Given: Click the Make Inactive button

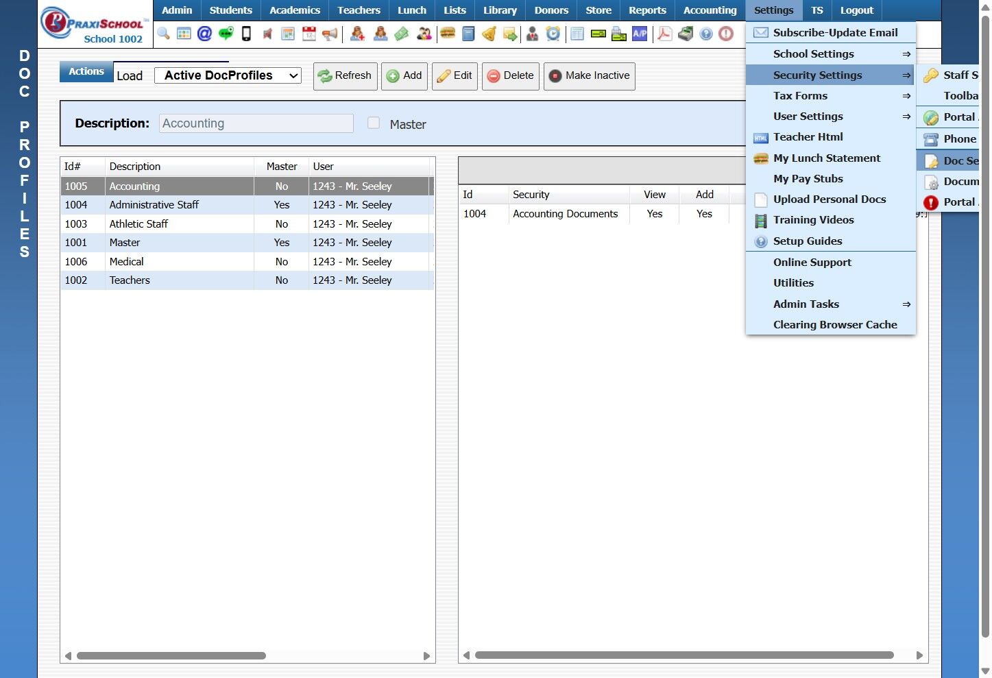Looking at the screenshot, I should (x=590, y=76).
